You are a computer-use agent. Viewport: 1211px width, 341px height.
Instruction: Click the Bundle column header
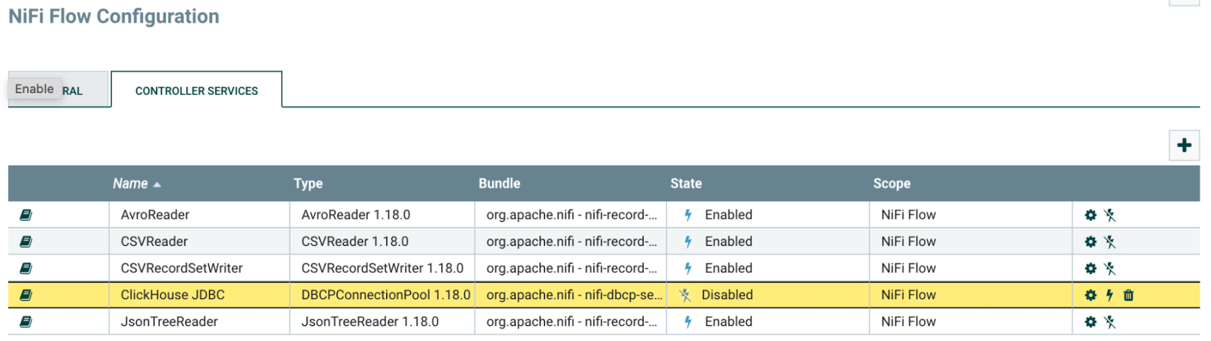click(499, 184)
